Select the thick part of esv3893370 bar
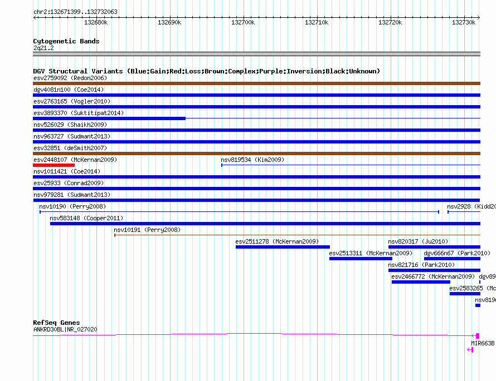This screenshot has width=496, height=381. [109, 118]
